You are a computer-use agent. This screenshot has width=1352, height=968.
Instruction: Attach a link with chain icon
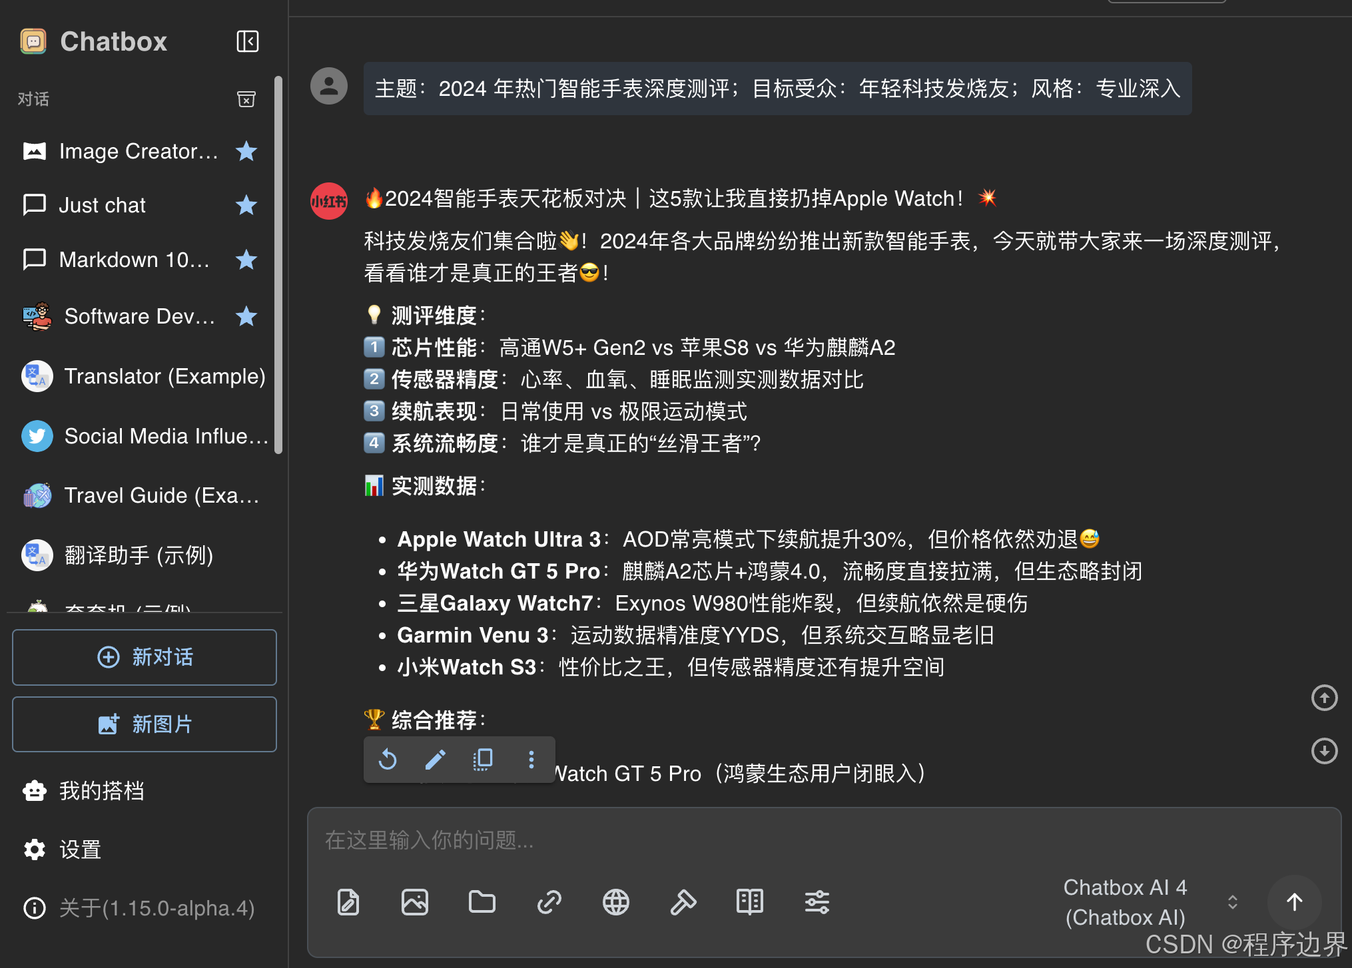point(549,902)
